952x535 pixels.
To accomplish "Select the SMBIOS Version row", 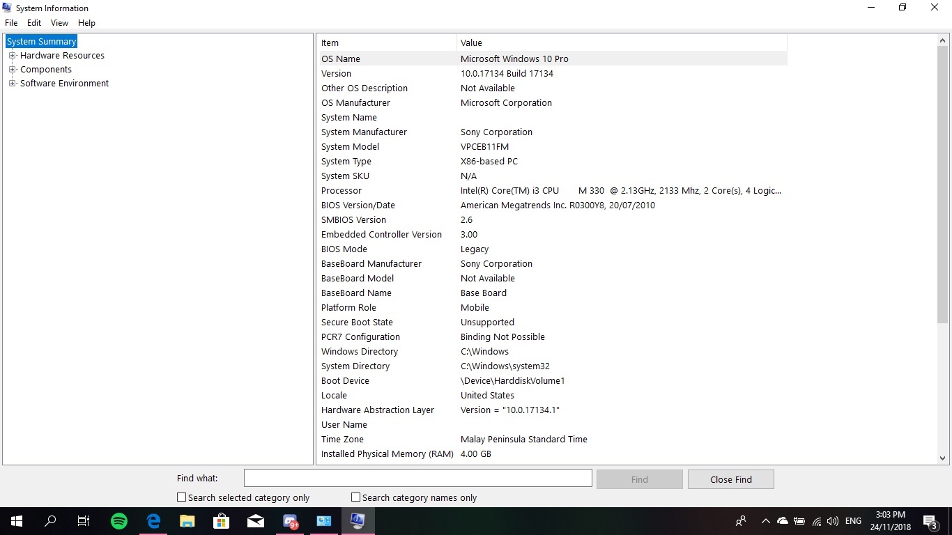I will [x=553, y=219].
